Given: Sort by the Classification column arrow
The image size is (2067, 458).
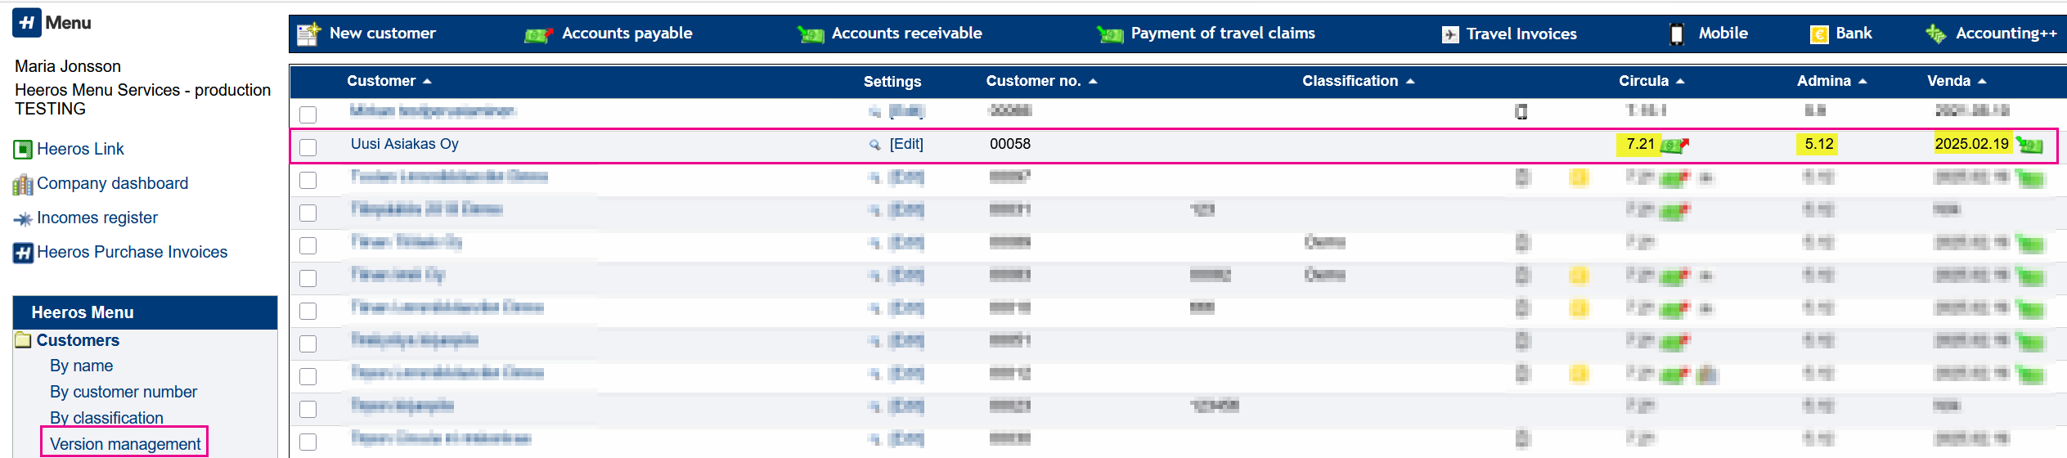Looking at the screenshot, I should (x=1410, y=81).
